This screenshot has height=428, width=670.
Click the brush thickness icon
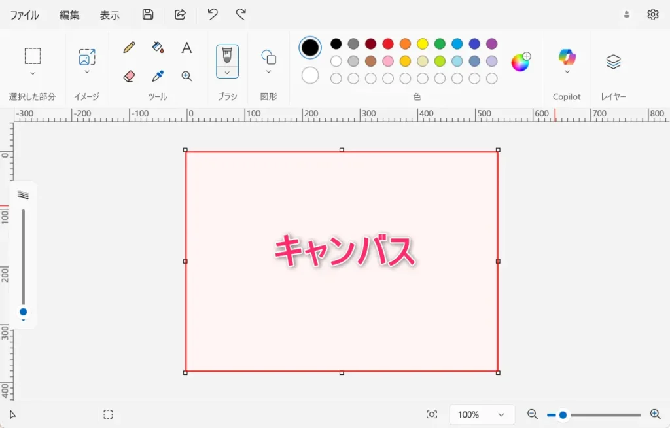click(x=23, y=195)
